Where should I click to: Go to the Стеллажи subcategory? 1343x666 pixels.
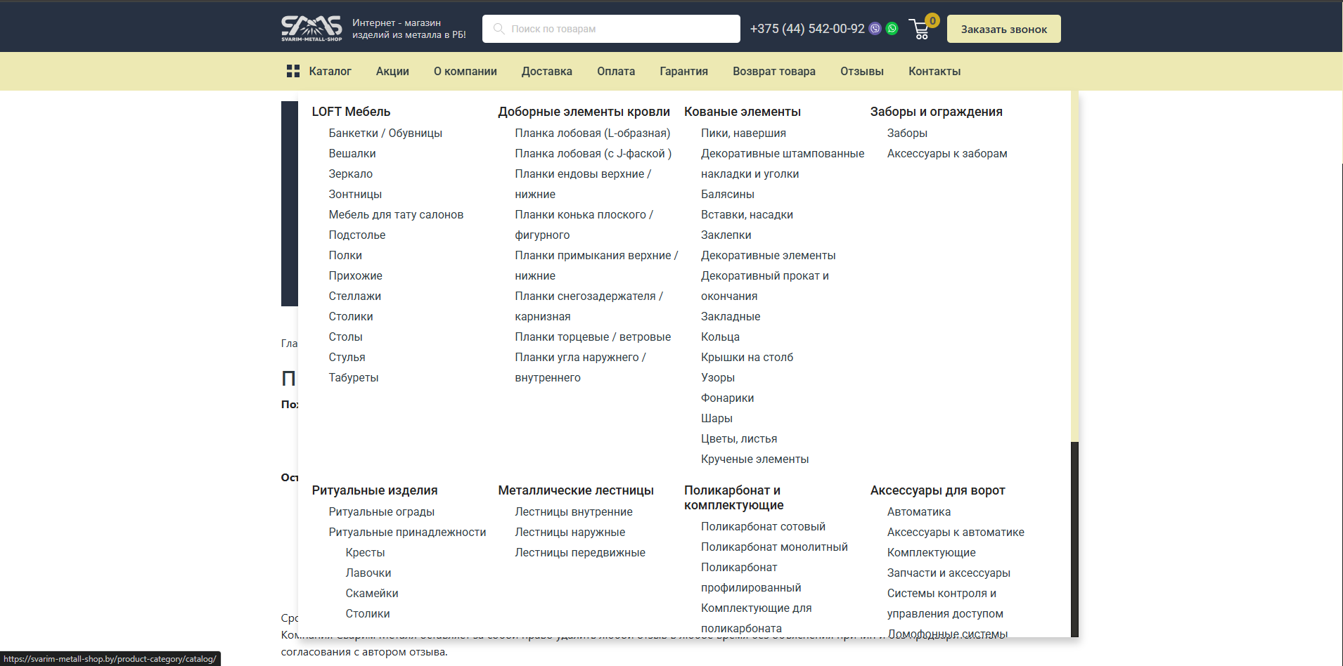355,296
